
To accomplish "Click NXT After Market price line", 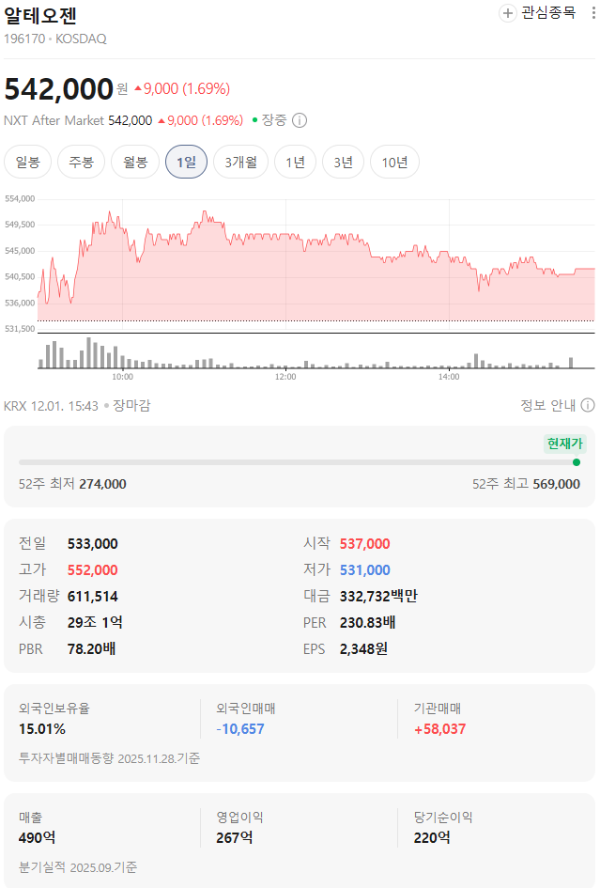I will point(123,120).
